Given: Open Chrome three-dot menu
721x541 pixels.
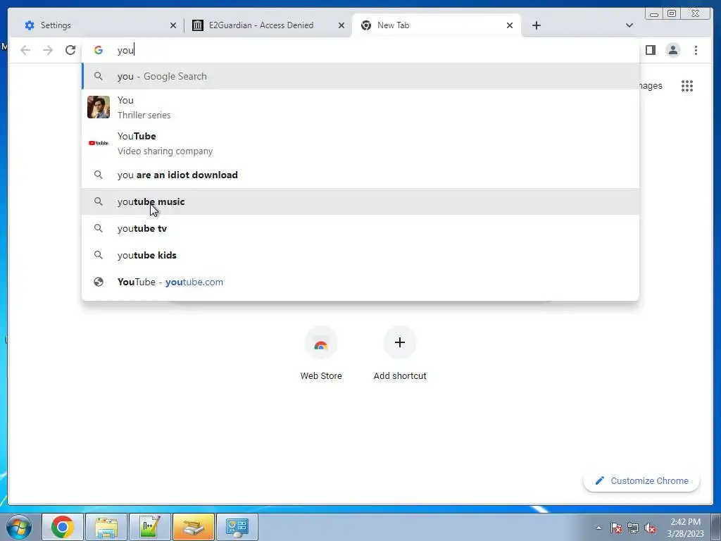Looking at the screenshot, I should point(696,50).
